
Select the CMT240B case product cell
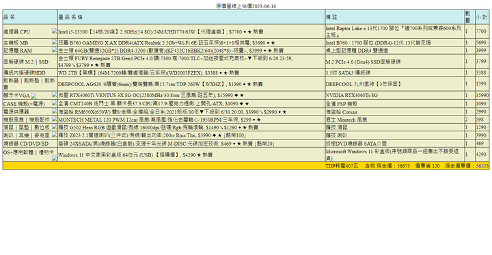point(191,103)
